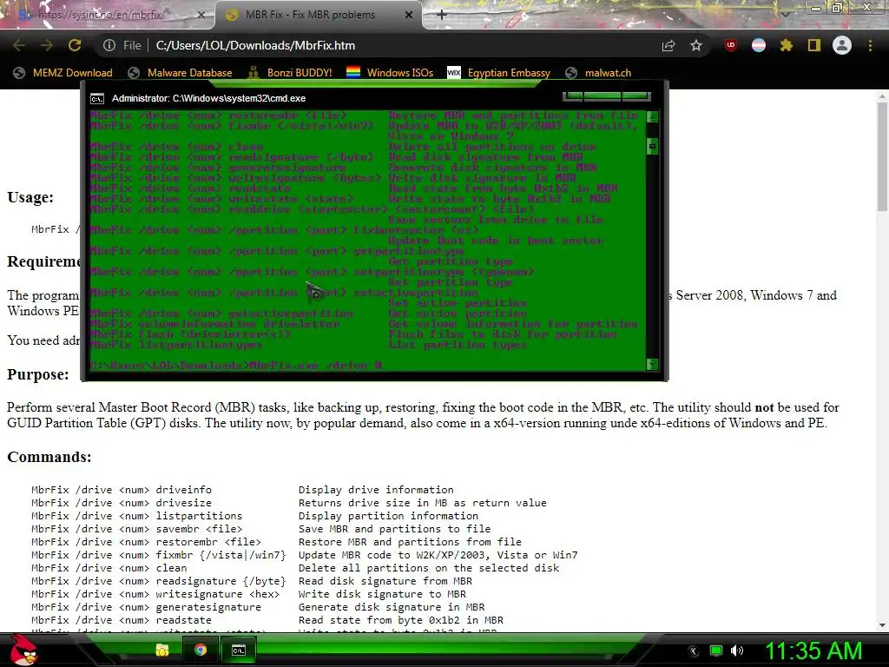This screenshot has height=667, width=889.
Task: Click the 'Purpose:' heading
Action: click(38, 375)
